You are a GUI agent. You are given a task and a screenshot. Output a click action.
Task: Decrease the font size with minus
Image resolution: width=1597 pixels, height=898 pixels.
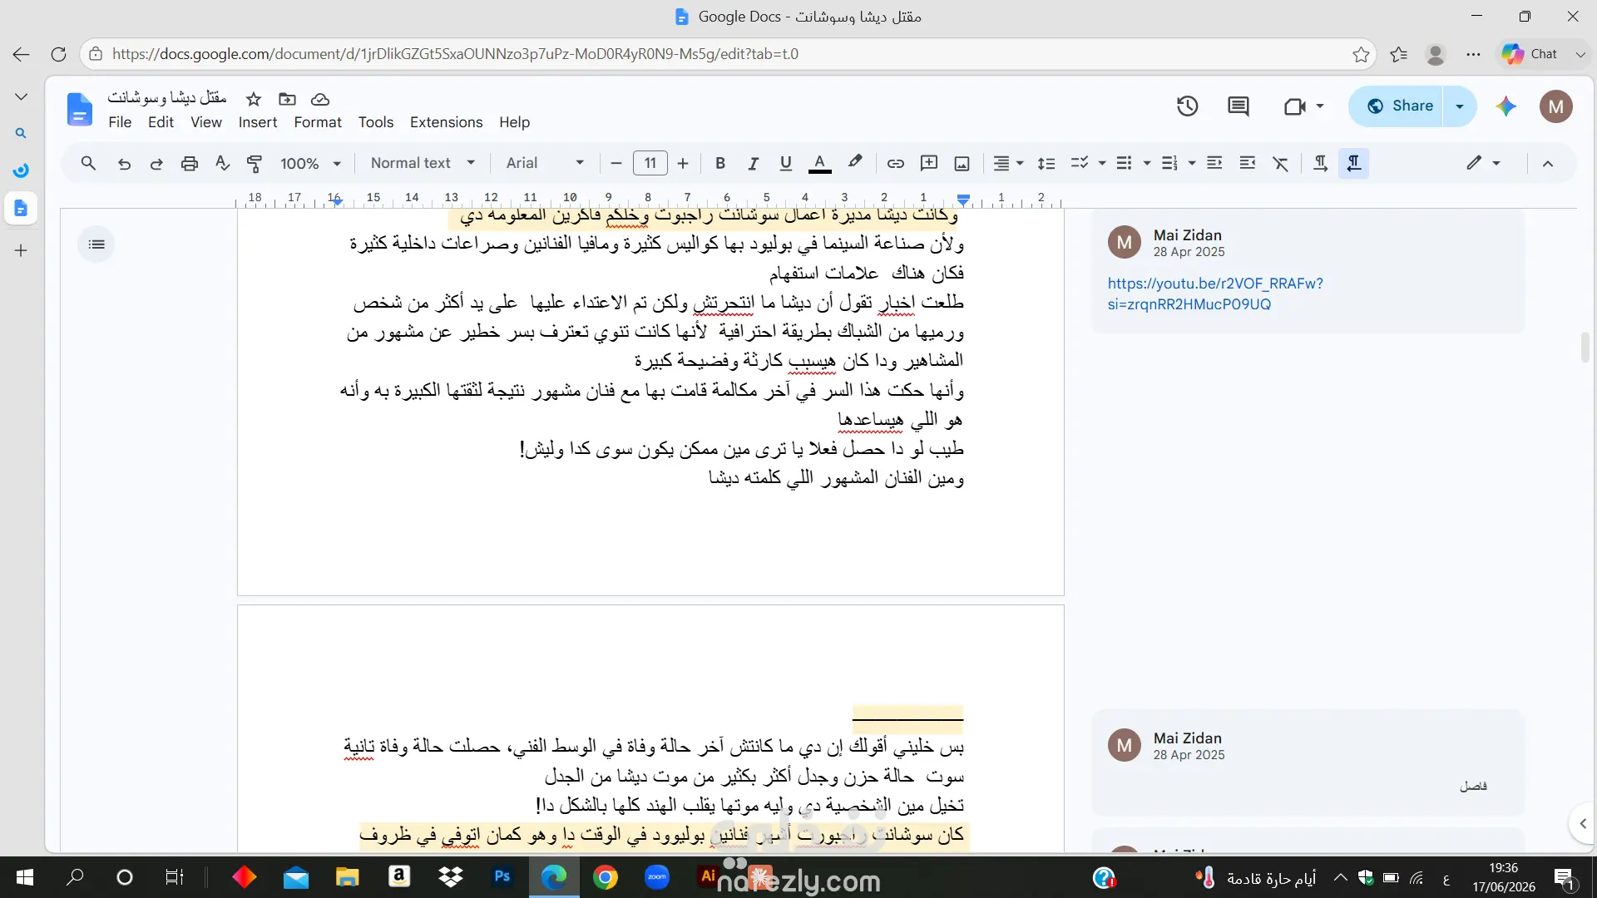616,163
